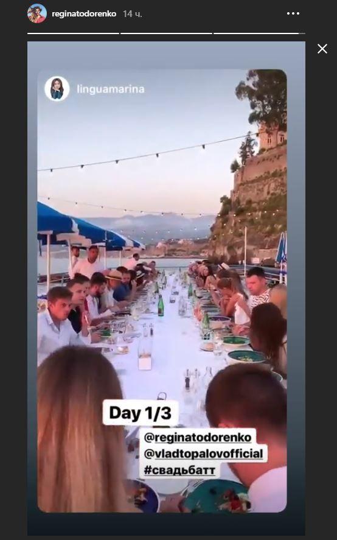Image resolution: width=337 pixels, height=540 pixels.
Task: Open reginatodorenko's profile avatar
Action: pos(37,13)
